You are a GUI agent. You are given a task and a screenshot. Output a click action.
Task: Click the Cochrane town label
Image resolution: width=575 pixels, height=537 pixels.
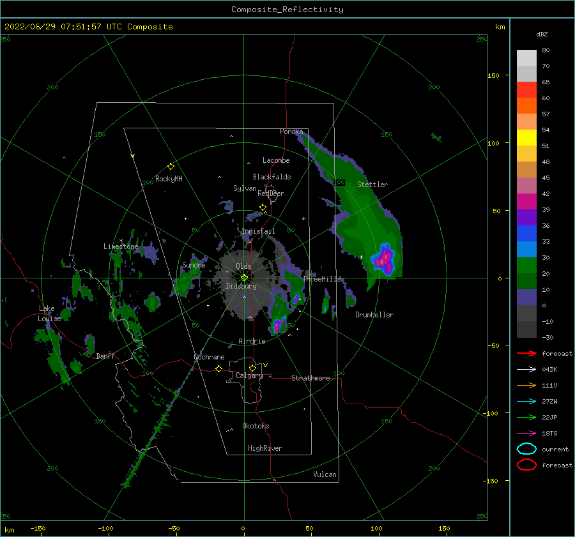pos(209,357)
